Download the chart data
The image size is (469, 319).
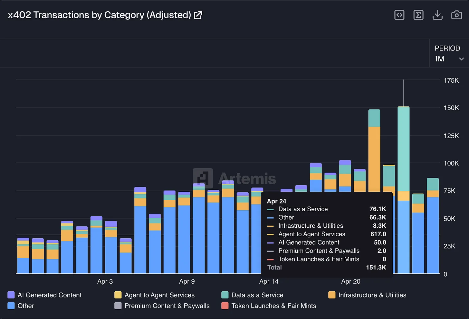coord(437,15)
